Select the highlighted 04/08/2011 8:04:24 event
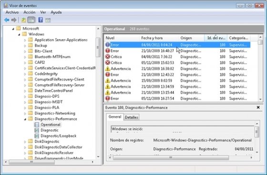The width and height of the screenshot is (267, 175). pos(177,45)
